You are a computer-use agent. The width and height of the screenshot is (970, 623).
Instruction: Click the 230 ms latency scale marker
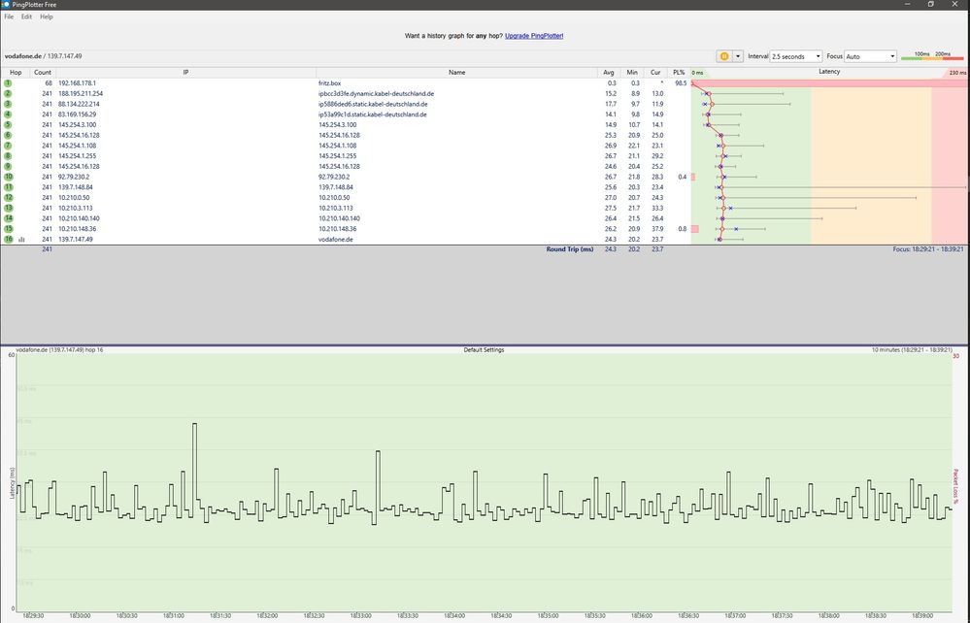tap(957, 73)
